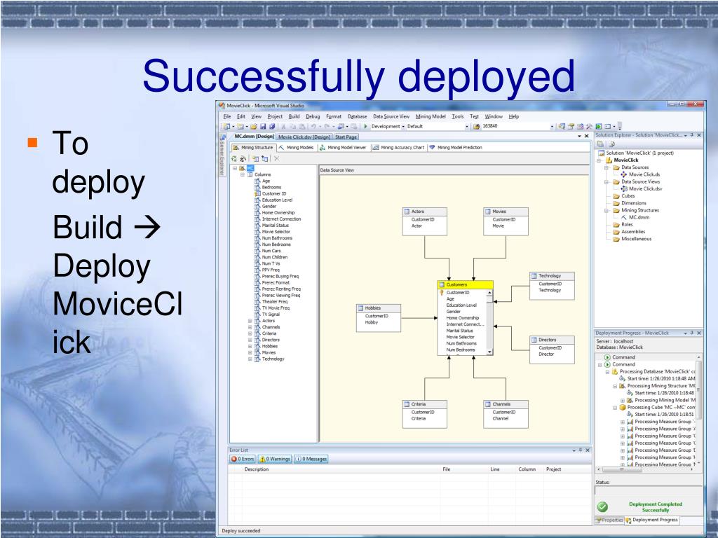Open the Build menu
Image resolution: width=718 pixels, height=538 pixels.
coord(294,117)
